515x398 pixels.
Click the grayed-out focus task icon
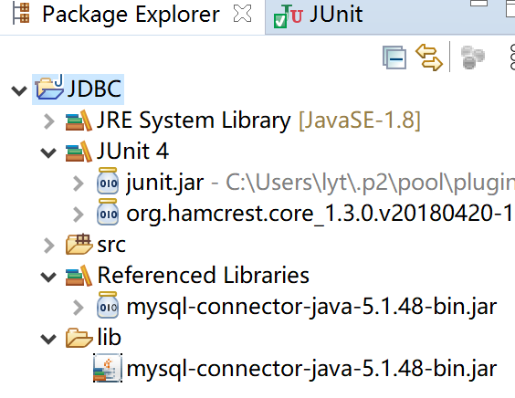pyautogui.click(x=473, y=58)
